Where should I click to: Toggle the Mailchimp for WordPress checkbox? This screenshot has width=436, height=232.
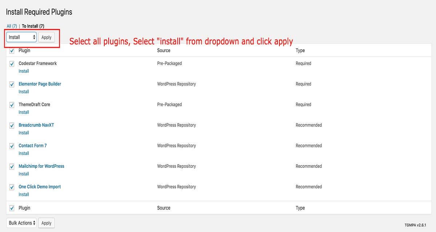pyautogui.click(x=12, y=167)
